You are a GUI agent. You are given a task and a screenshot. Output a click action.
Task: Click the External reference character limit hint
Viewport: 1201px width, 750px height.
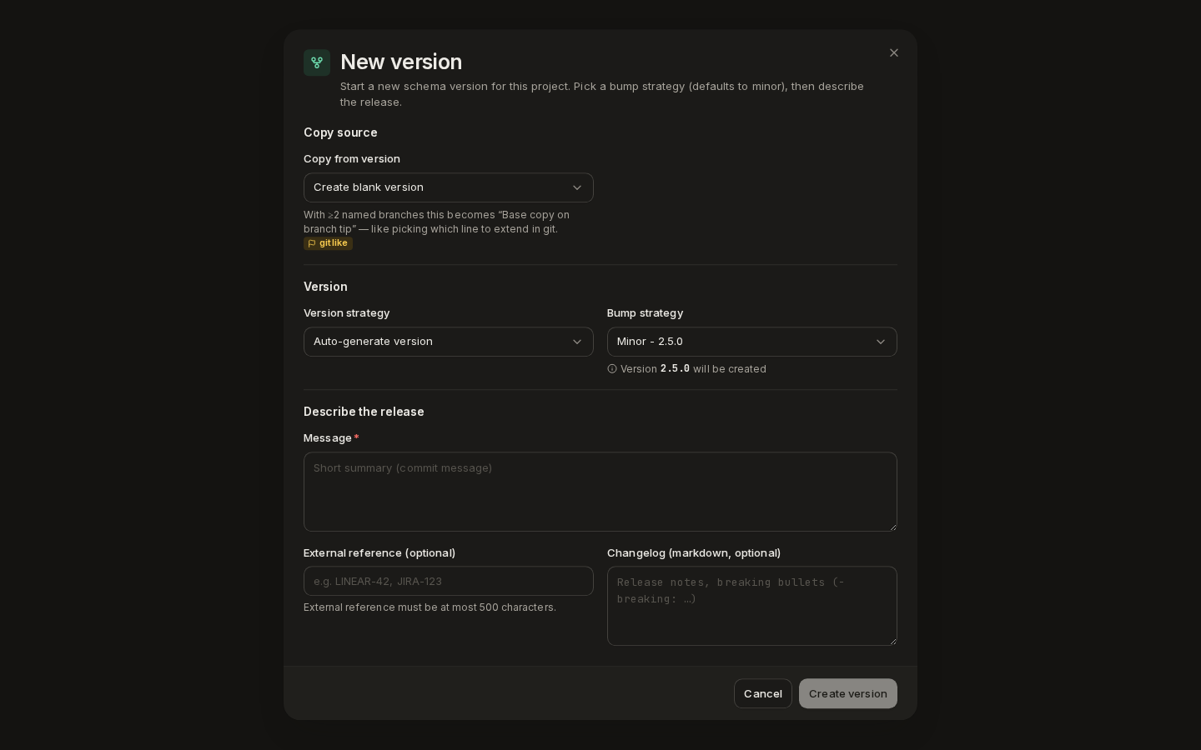[x=430, y=607]
